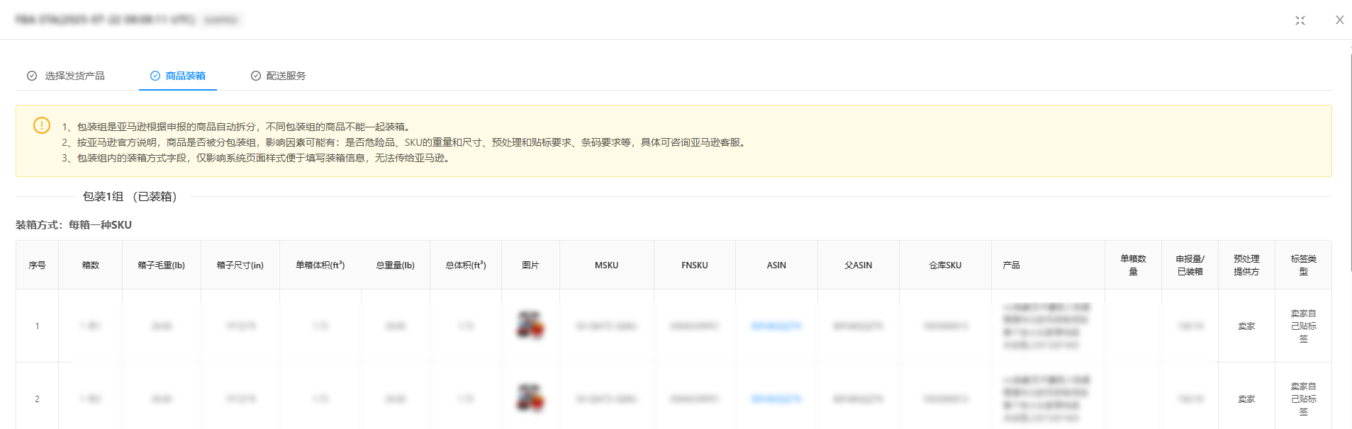Click the 箱数 column header
Image resolution: width=1352 pixels, height=429 pixels.
tap(91, 265)
